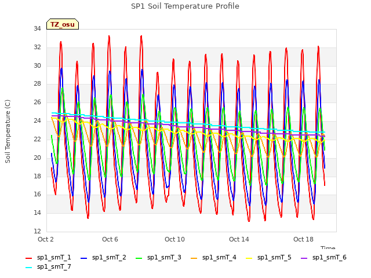Click the Time x-axis title
Viewport: 371px width, 278px height.
328,247
